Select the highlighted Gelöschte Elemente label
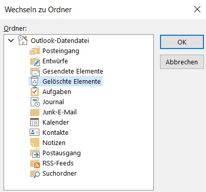The image size is (206, 192). (72, 81)
